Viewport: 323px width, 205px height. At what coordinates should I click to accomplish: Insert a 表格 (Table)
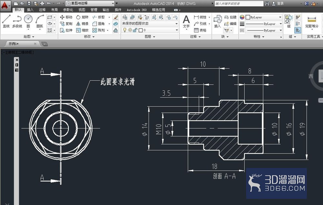pyautogui.click(x=200, y=30)
